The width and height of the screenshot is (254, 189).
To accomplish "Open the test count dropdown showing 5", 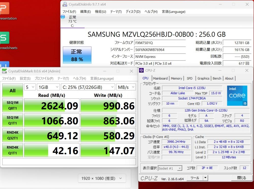I will point(30,87).
